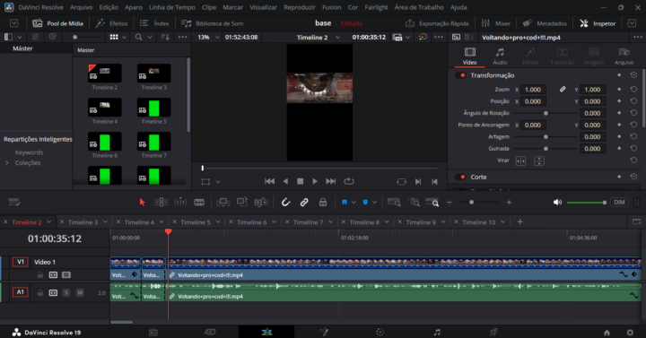Screen dimensions: 646x338
Task: Toggle Zoom X Y link chain
Action: click(563, 90)
